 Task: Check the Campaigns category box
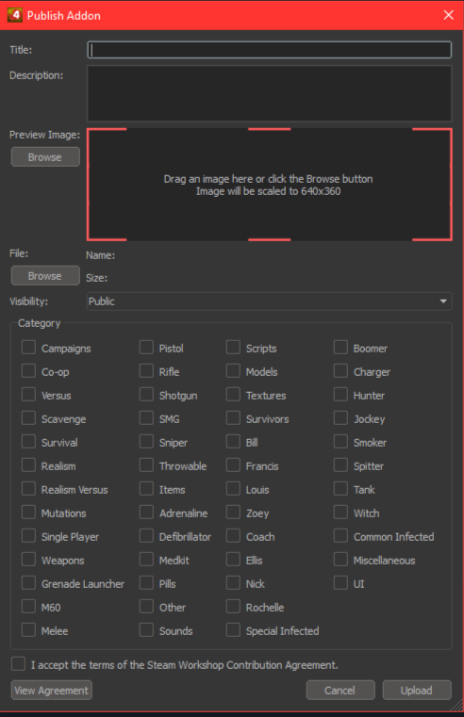pos(28,348)
